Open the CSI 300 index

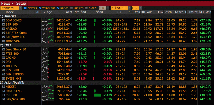pyautogui.click(x=11, y=95)
